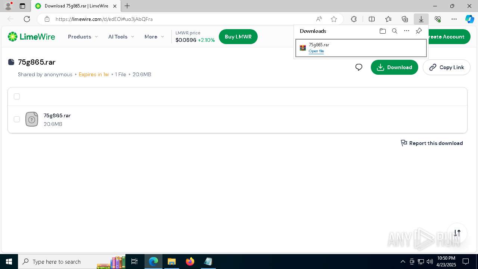The image size is (478, 269).
Task: Activate Read aloud icon
Action: click(x=319, y=19)
